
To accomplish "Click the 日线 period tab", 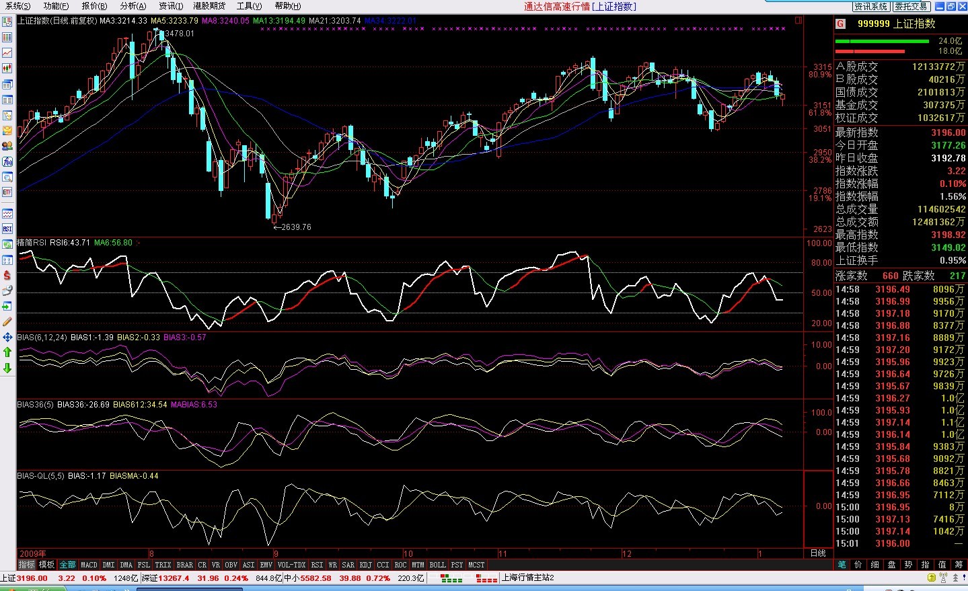I will [x=818, y=553].
